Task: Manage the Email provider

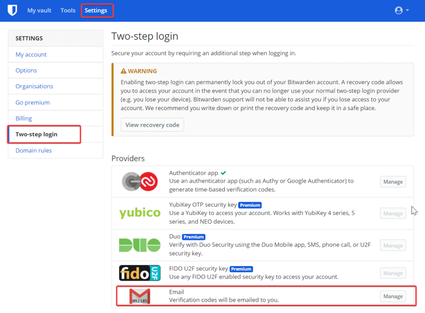Action: click(393, 296)
